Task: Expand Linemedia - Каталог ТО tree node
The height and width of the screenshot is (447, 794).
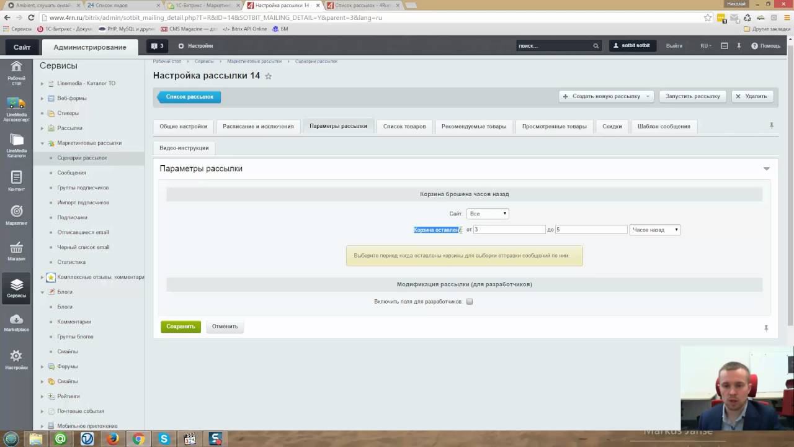Action: 42,83
